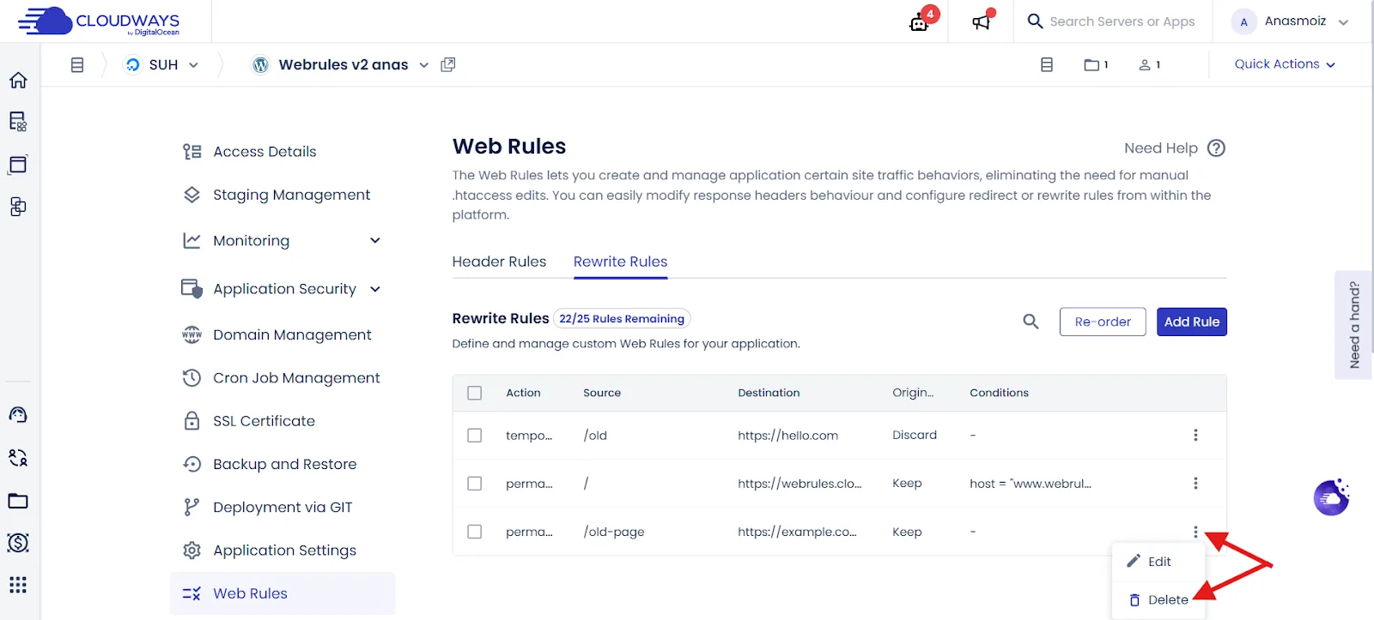
Task: Select the Rewrite Rules tab
Action: coord(620,262)
